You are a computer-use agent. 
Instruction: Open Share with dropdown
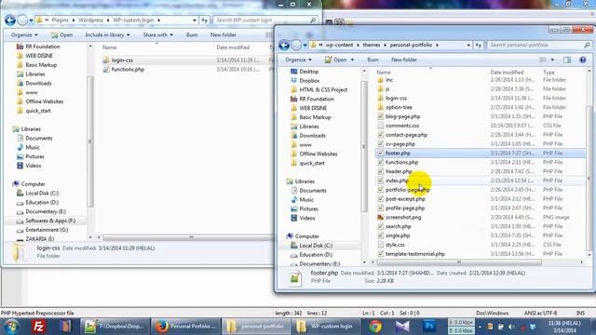tap(158, 34)
